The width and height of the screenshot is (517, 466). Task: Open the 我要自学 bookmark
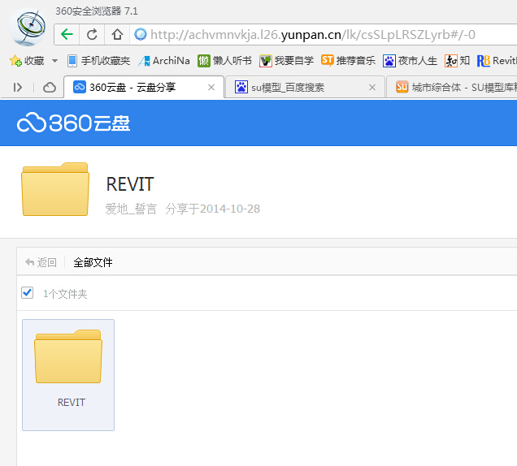tap(286, 61)
